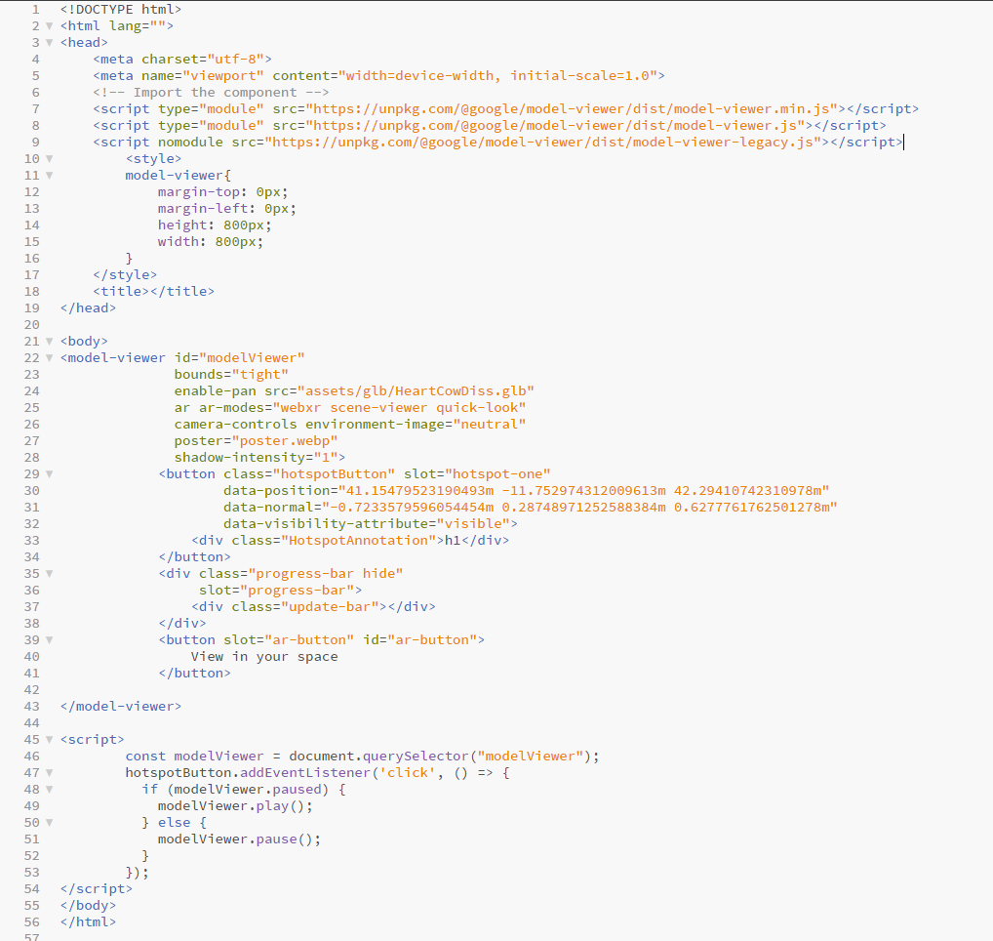Viewport: 993px width, 941px height.
Task: Place cursor on the DOCTYPE html text
Action: pos(121,10)
